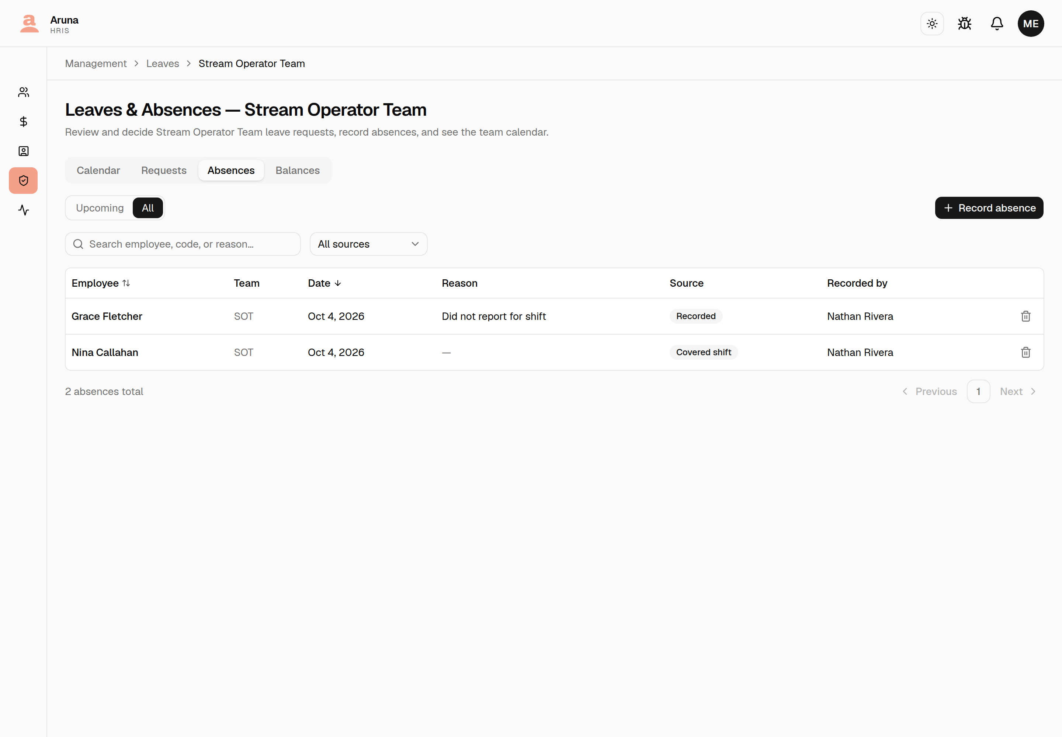Click the Covered shift source badge
This screenshot has height=737, width=1062.
[x=703, y=352]
